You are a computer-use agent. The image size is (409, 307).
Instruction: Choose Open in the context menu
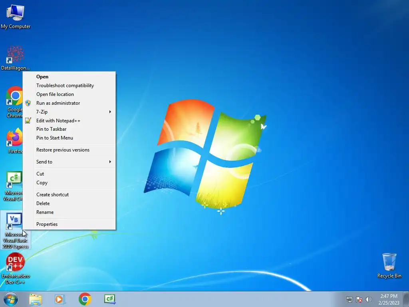click(x=69, y=77)
